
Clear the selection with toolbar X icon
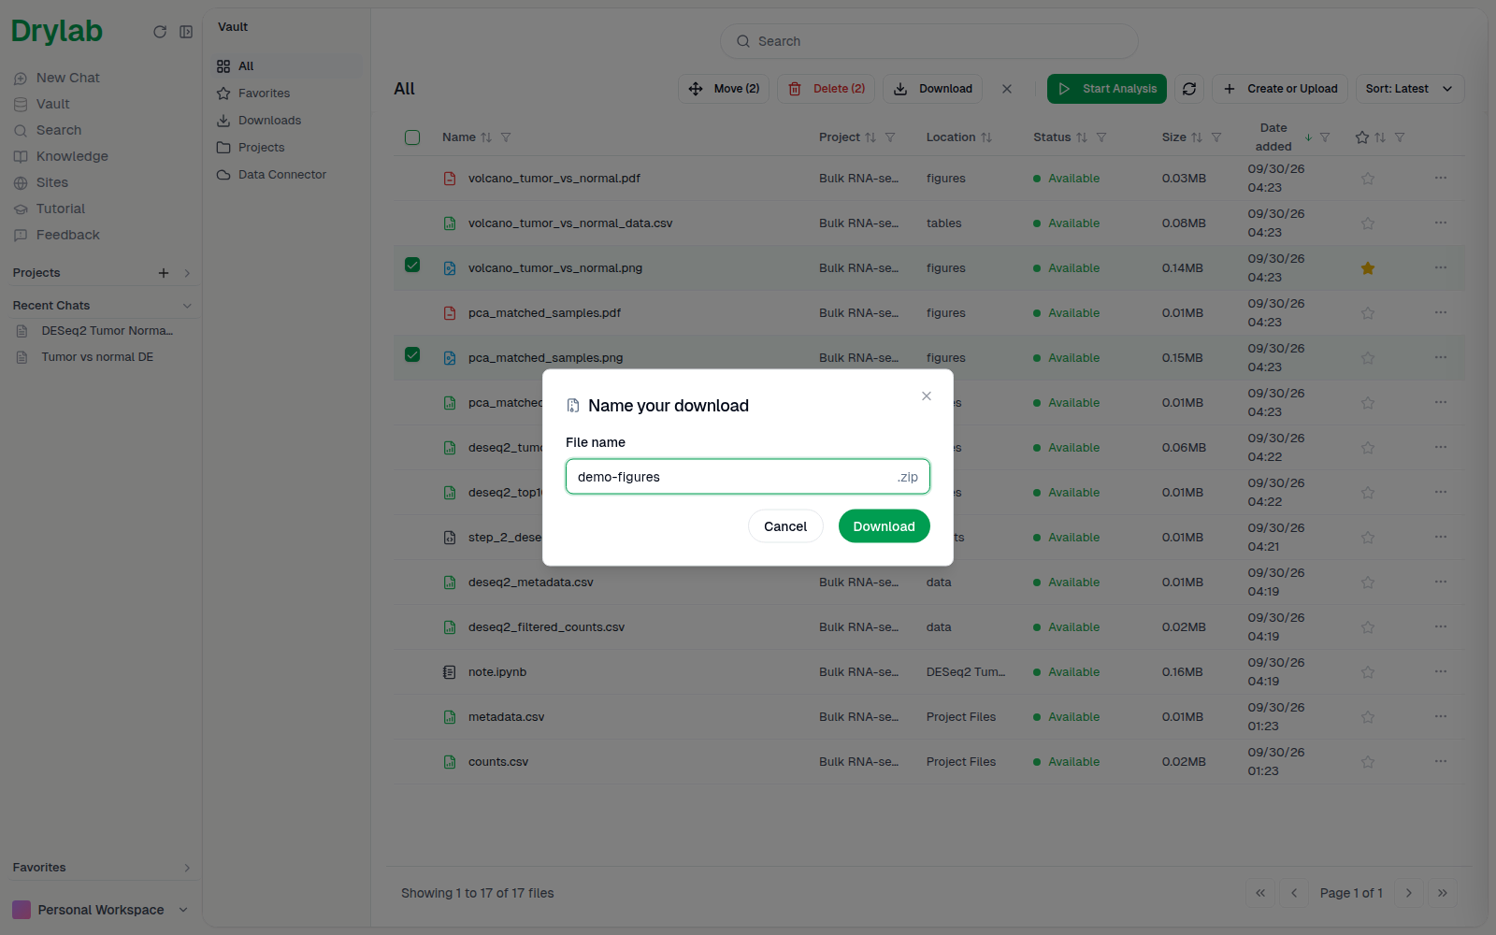1007,89
